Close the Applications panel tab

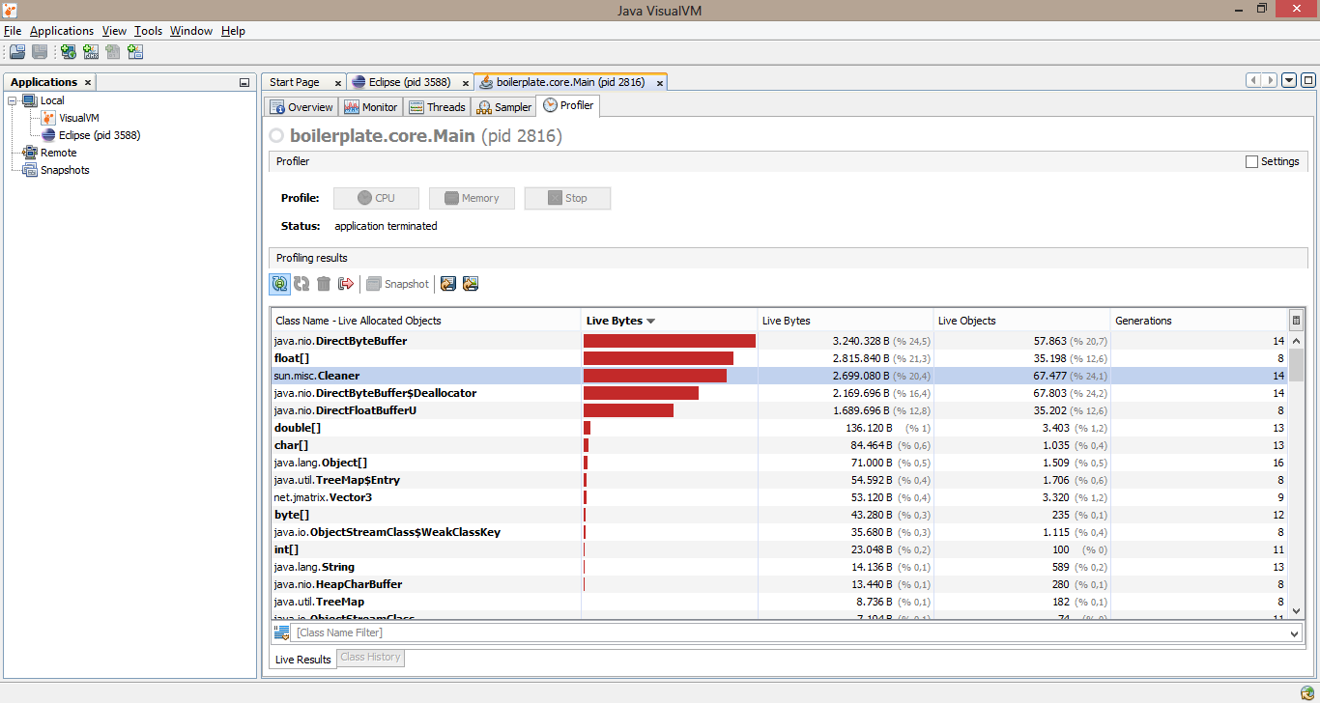87,83
